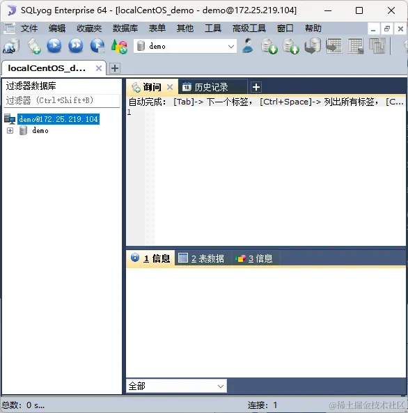
Task: Open the 全部 filter dropdown
Action: [x=221, y=386]
